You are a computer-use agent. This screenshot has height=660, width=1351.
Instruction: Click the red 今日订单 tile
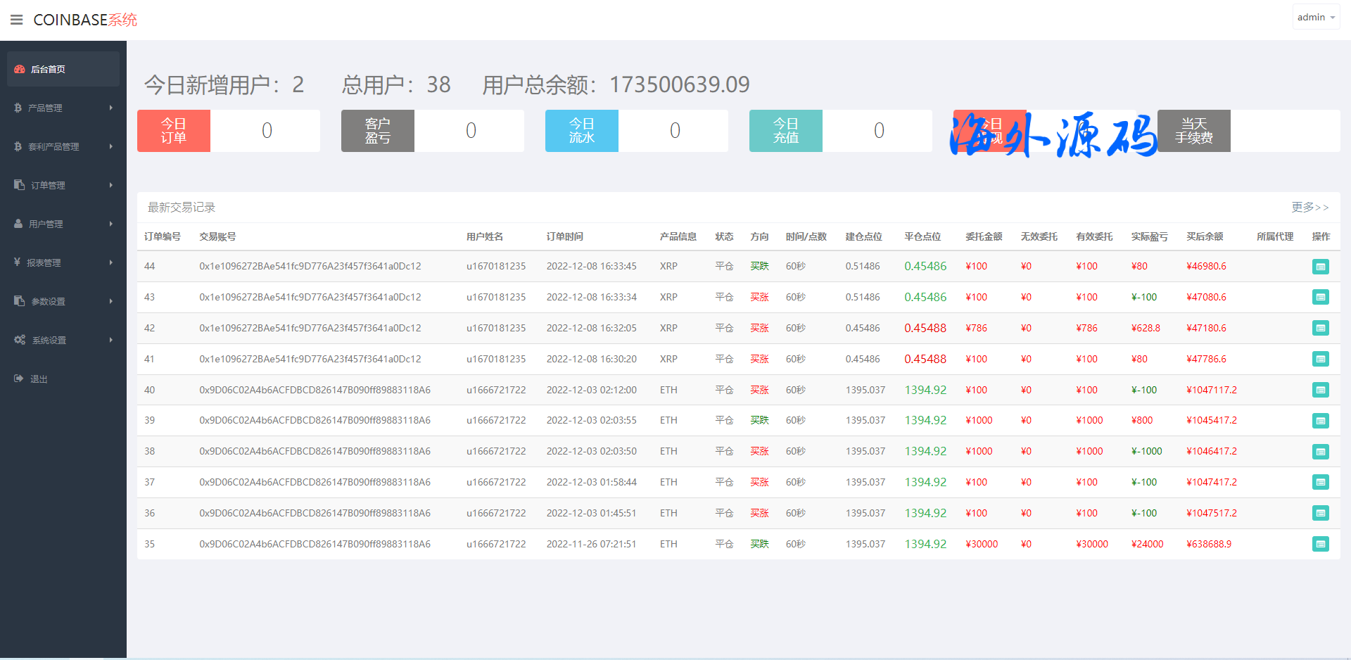click(174, 131)
